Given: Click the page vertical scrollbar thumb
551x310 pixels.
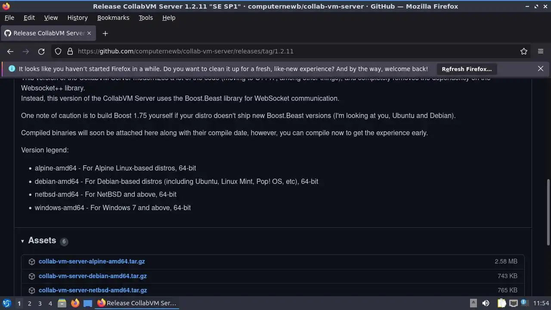Looking at the screenshot, I should 548,212.
